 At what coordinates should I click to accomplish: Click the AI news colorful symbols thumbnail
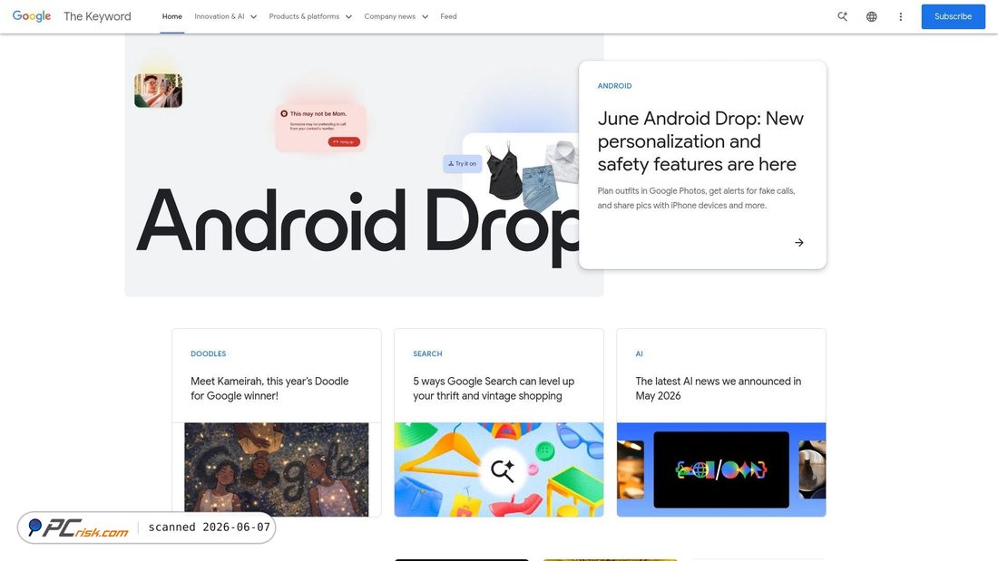click(x=721, y=469)
